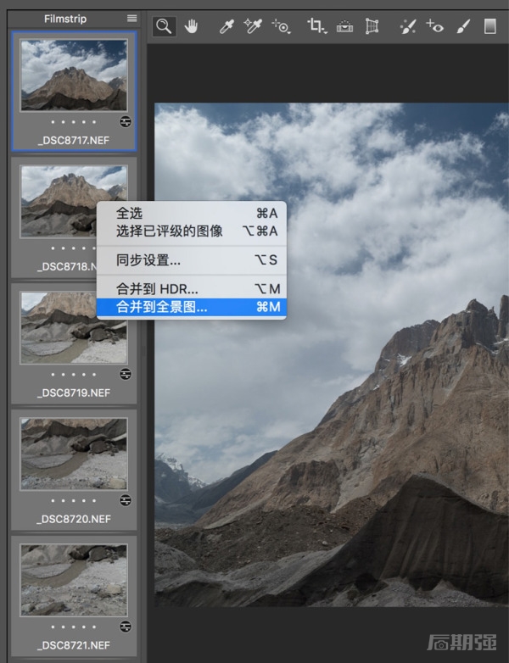Open the Transform tool
The width and height of the screenshot is (509, 663).
click(371, 26)
